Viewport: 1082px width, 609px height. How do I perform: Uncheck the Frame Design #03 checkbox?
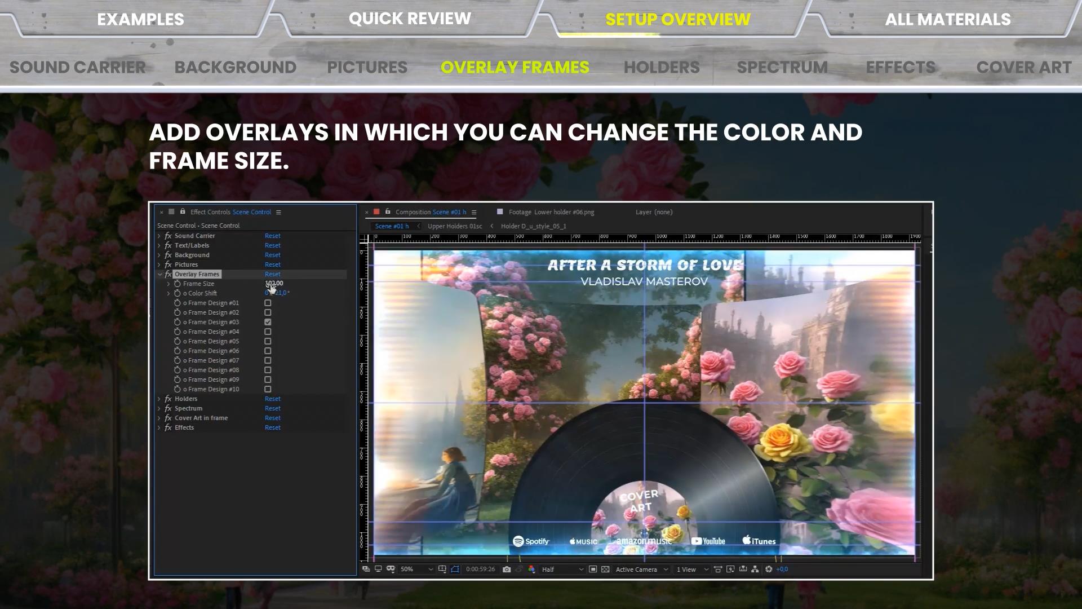click(x=268, y=322)
